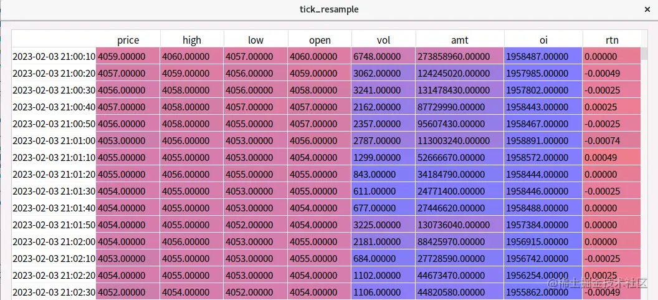Click high cell 4060.00000
The height and width of the screenshot is (300, 658).
pyautogui.click(x=192, y=56)
